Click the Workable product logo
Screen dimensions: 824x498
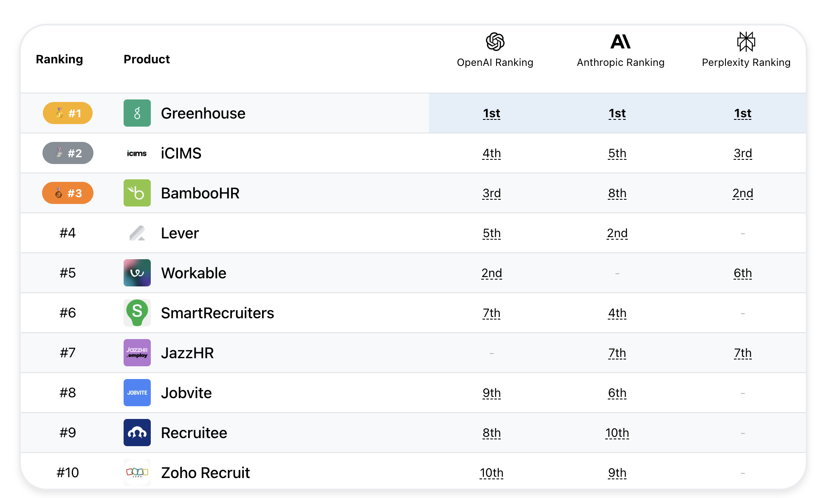(137, 273)
